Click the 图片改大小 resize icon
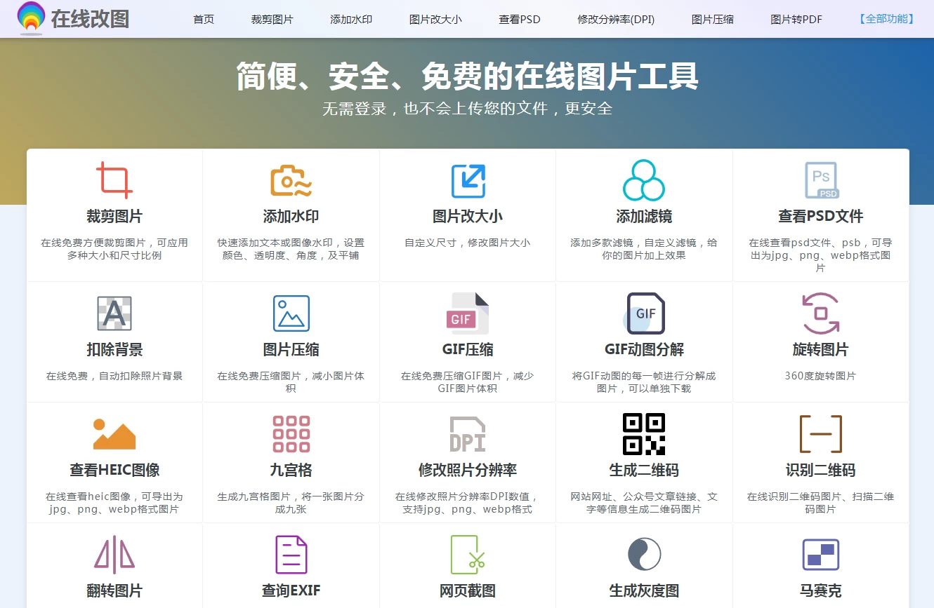 pyautogui.click(x=467, y=180)
